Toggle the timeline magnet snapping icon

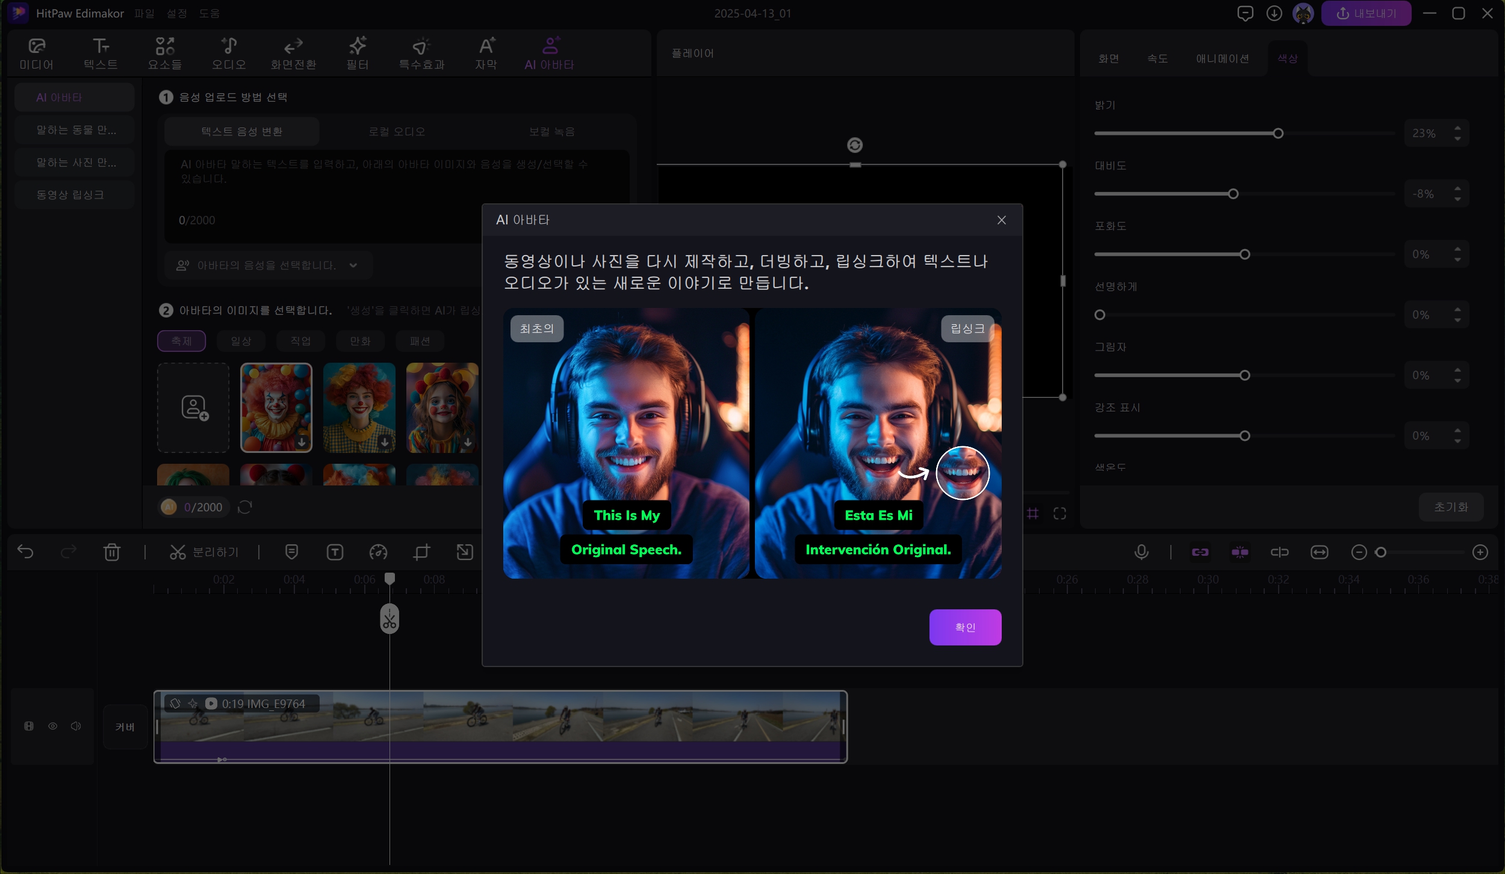click(1240, 552)
